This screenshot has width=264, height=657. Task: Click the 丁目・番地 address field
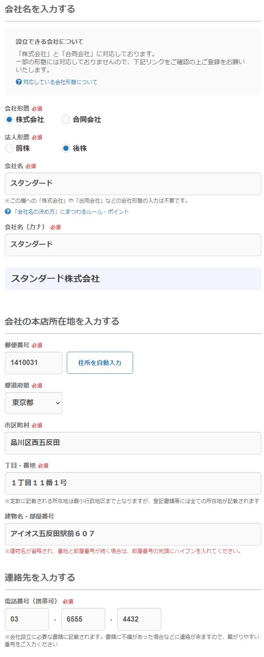point(132,484)
